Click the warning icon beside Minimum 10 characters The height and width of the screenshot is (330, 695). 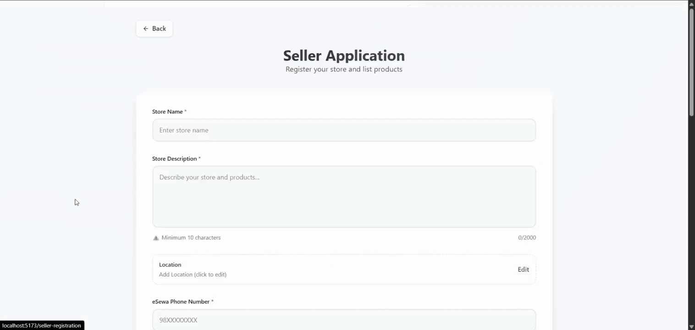coord(156,238)
